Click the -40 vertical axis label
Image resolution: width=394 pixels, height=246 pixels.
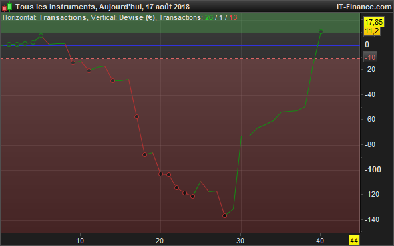pos(370,94)
